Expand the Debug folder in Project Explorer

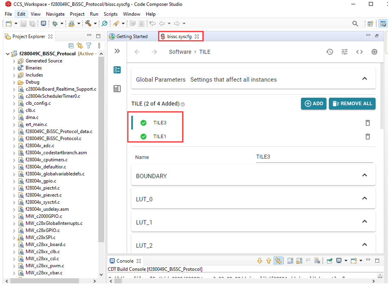point(14,82)
